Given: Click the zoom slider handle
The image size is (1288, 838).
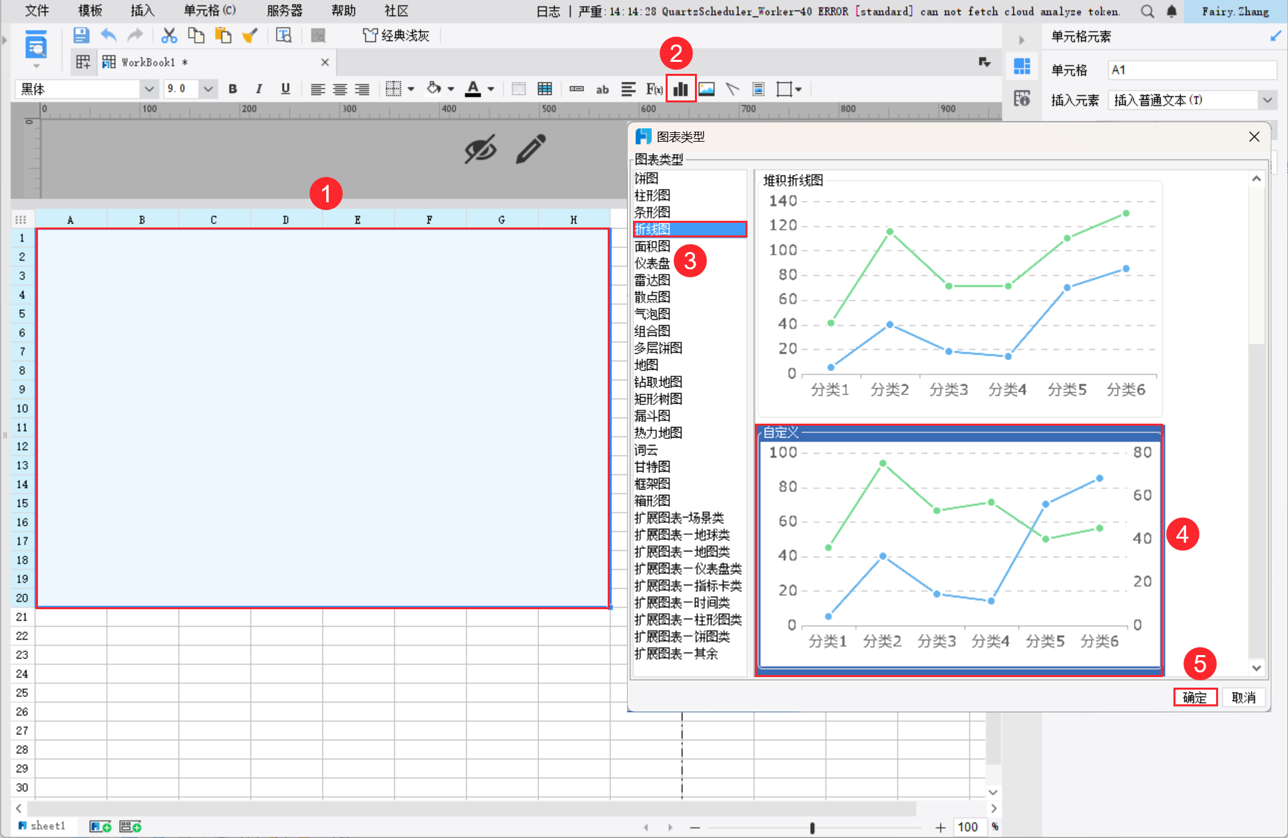Looking at the screenshot, I should (812, 827).
